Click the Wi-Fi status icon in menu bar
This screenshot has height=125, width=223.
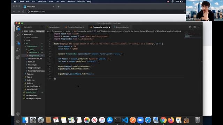coord(172,1)
